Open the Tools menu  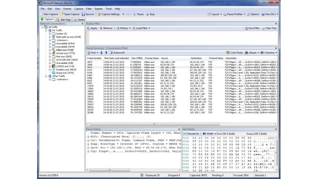pyautogui.click(x=109, y=9)
